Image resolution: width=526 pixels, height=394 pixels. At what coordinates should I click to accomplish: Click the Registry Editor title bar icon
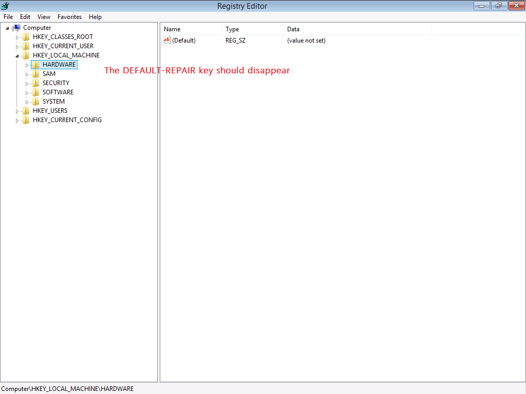pos(5,6)
